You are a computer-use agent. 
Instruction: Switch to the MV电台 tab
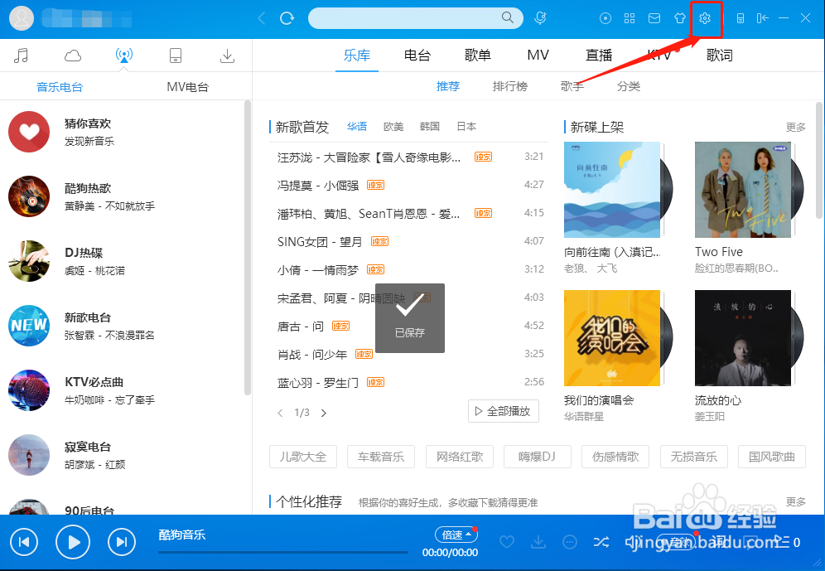187,87
